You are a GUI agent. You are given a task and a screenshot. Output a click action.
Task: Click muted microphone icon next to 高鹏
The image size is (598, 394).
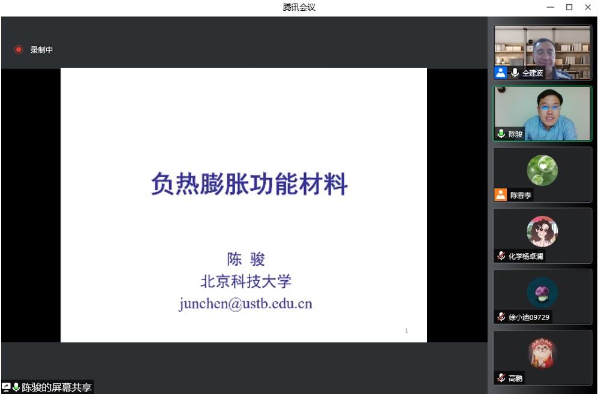(501, 378)
